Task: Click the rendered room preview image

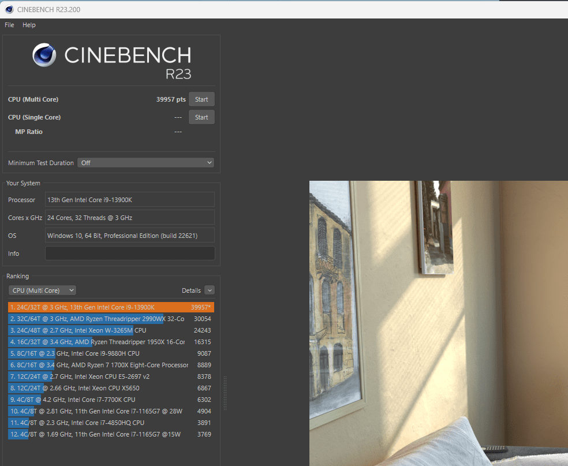Action: click(x=438, y=323)
